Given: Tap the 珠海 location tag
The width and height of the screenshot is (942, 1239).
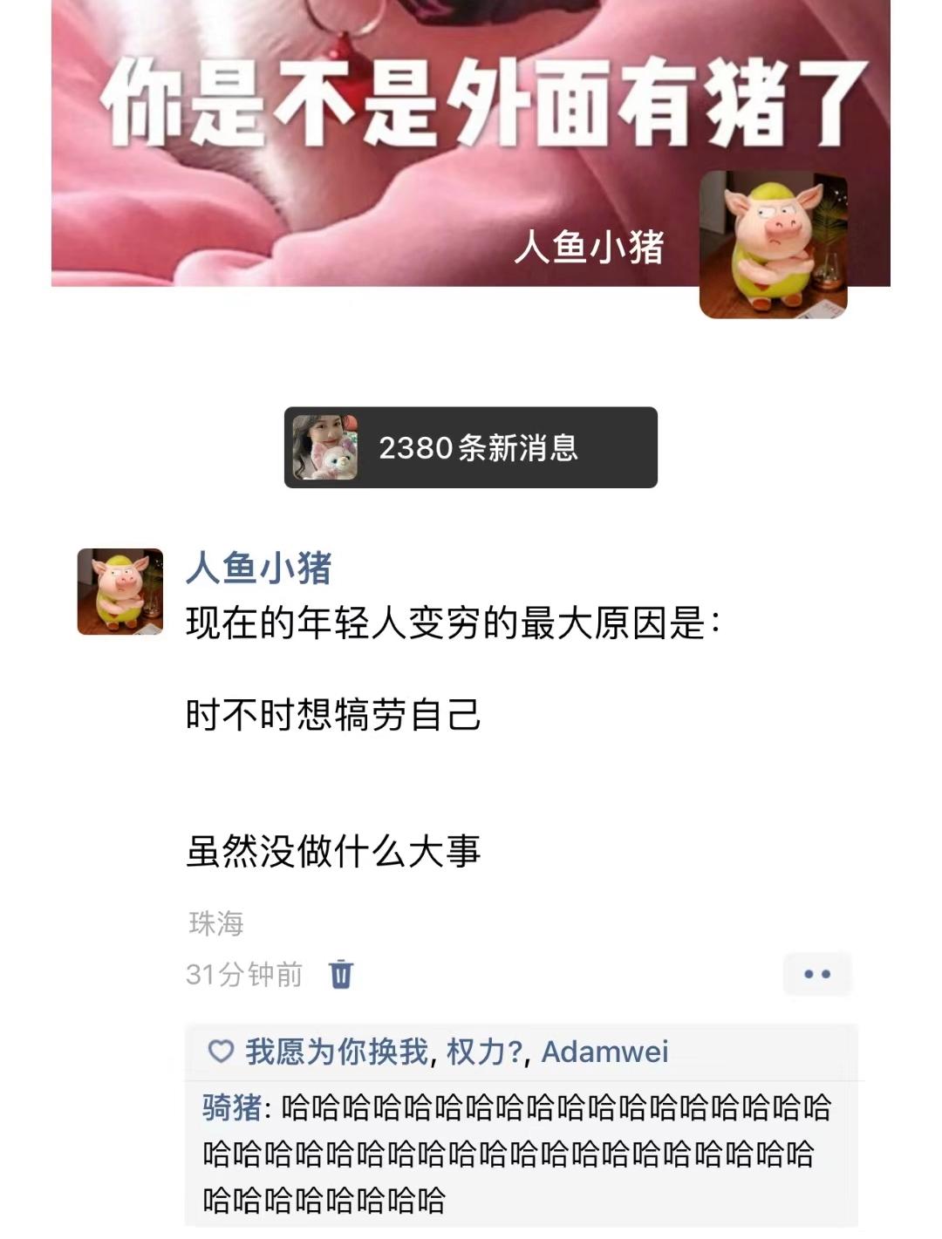Looking at the screenshot, I should coord(216,923).
